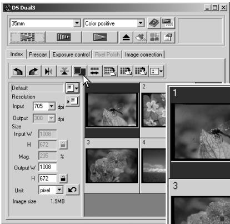Screen dimensions: 230x224
Task: Switch to the Prescan tab
Action: pos(38,54)
